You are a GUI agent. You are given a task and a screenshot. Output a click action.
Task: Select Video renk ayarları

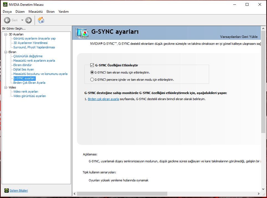(x=26, y=92)
